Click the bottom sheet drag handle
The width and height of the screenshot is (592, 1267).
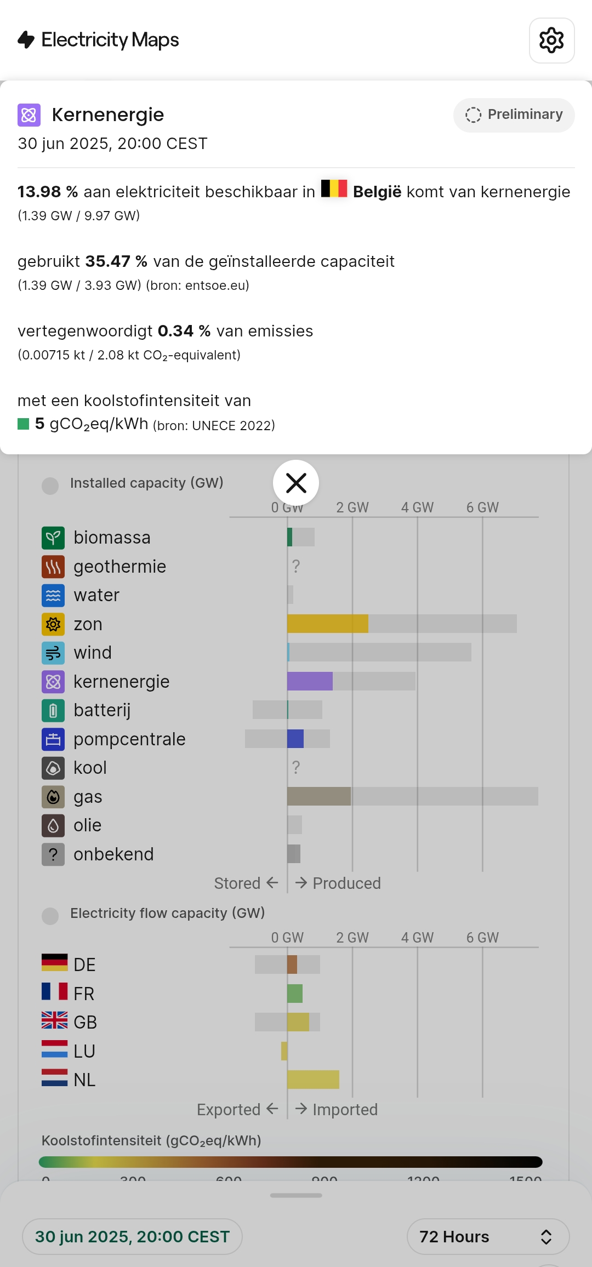click(296, 1195)
